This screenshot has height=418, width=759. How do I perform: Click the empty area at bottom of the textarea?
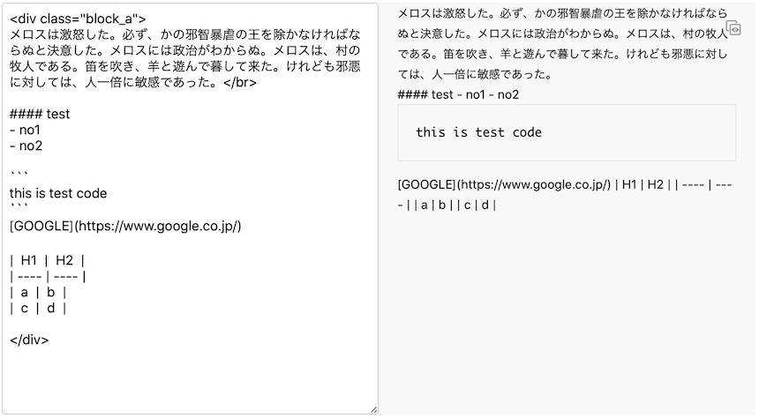point(190,379)
